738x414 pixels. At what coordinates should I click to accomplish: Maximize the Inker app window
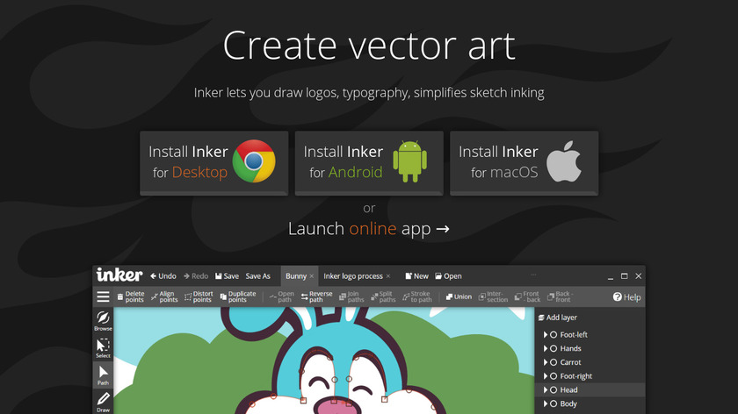pos(624,275)
